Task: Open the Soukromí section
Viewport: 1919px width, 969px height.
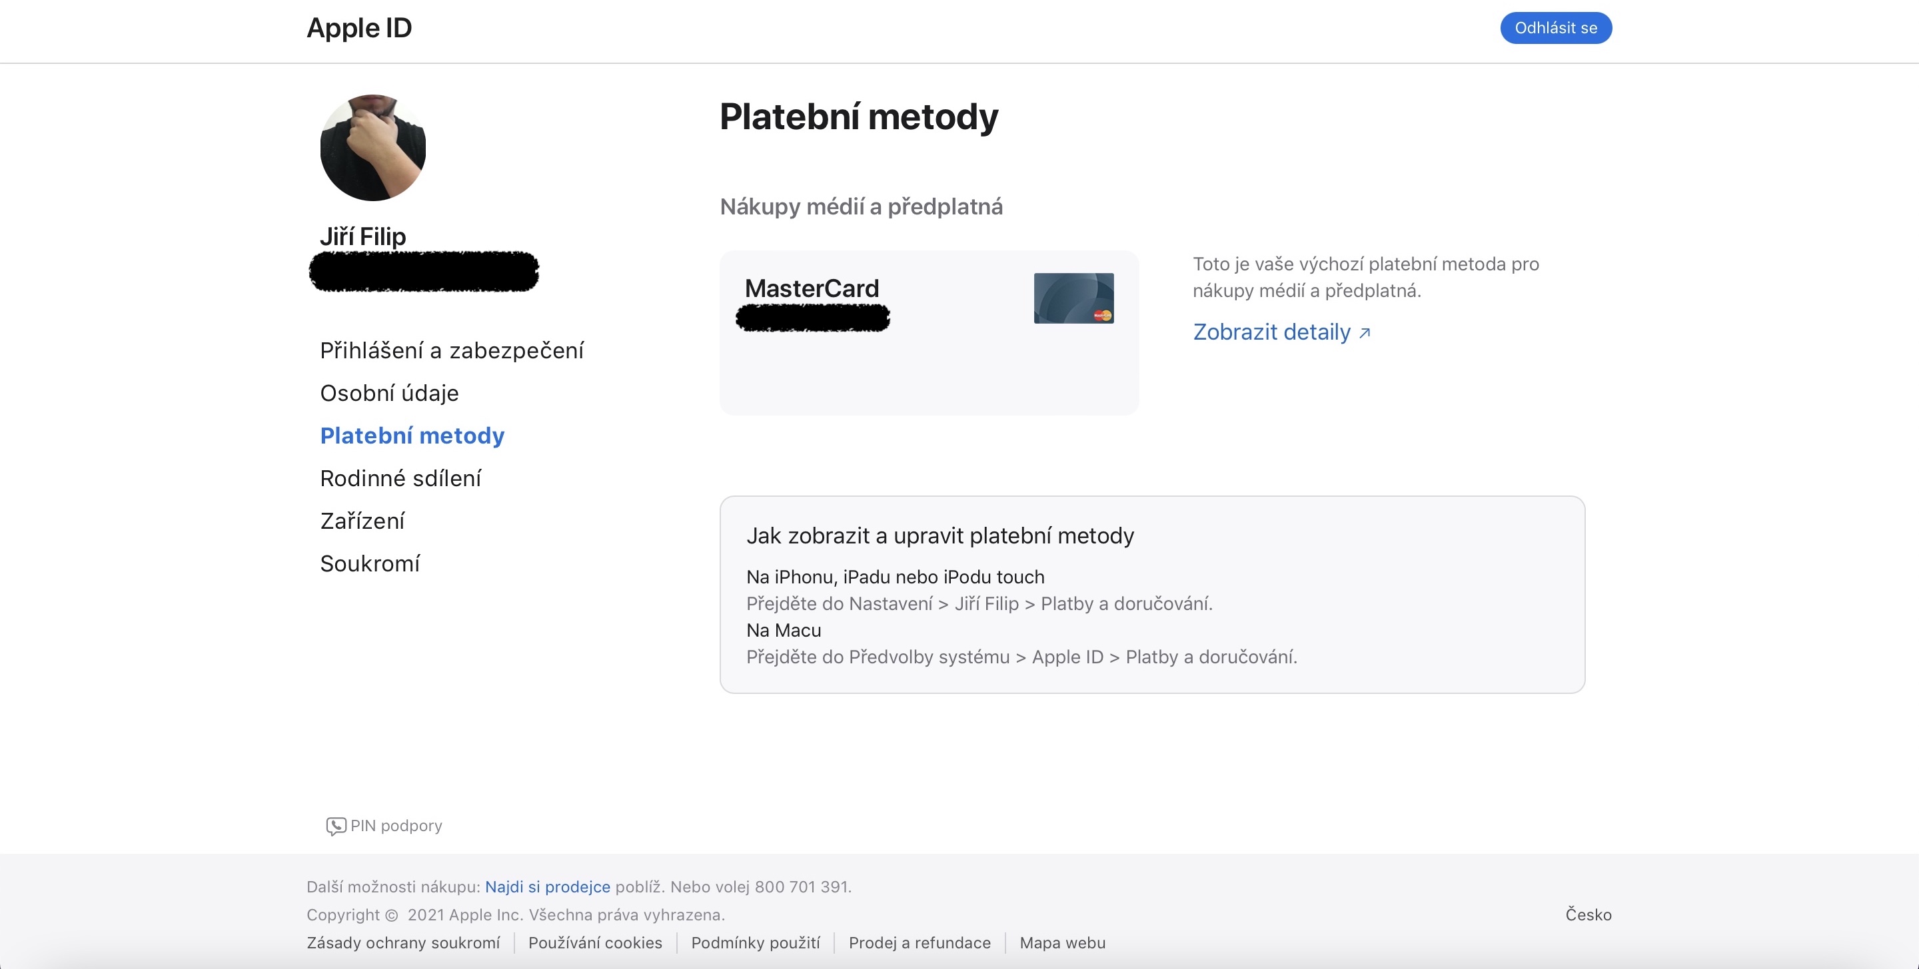Action: coord(370,564)
